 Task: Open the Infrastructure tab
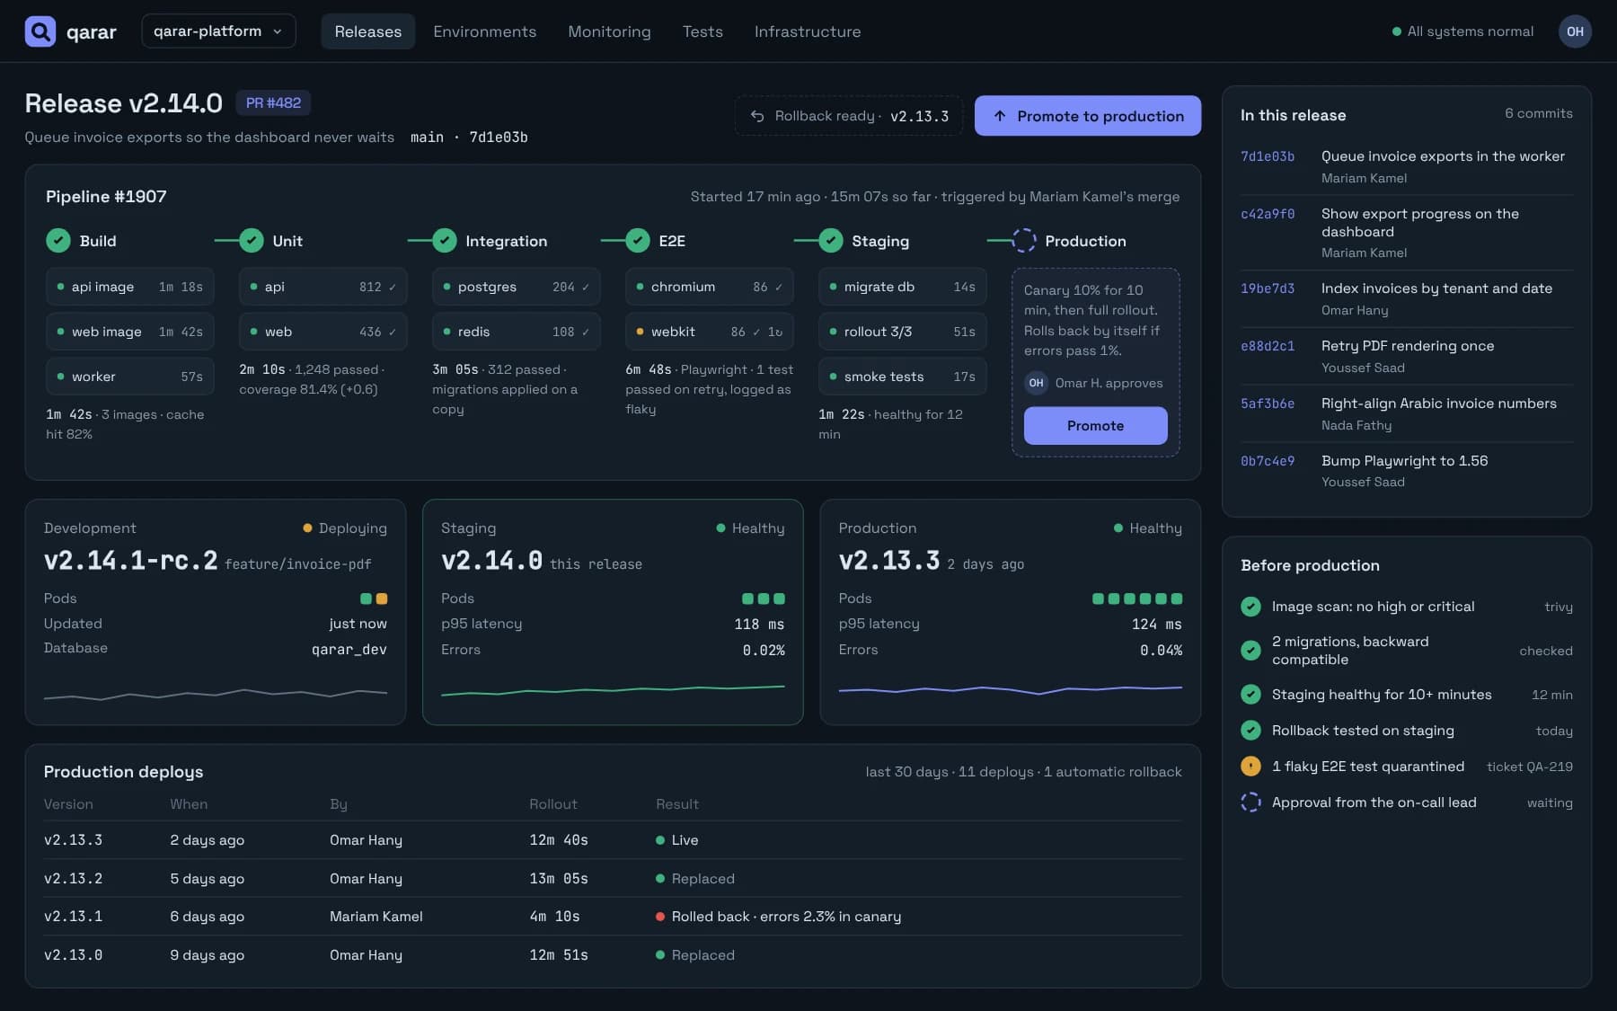click(808, 31)
